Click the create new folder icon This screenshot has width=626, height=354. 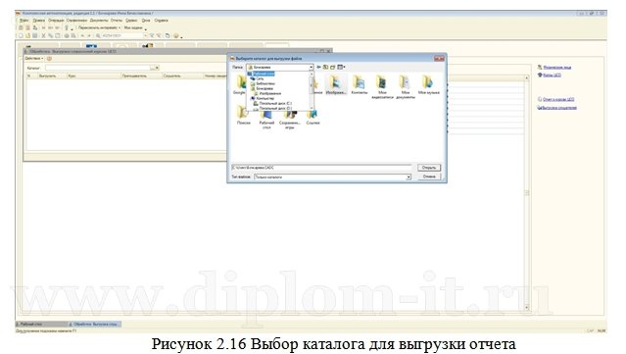pos(332,67)
